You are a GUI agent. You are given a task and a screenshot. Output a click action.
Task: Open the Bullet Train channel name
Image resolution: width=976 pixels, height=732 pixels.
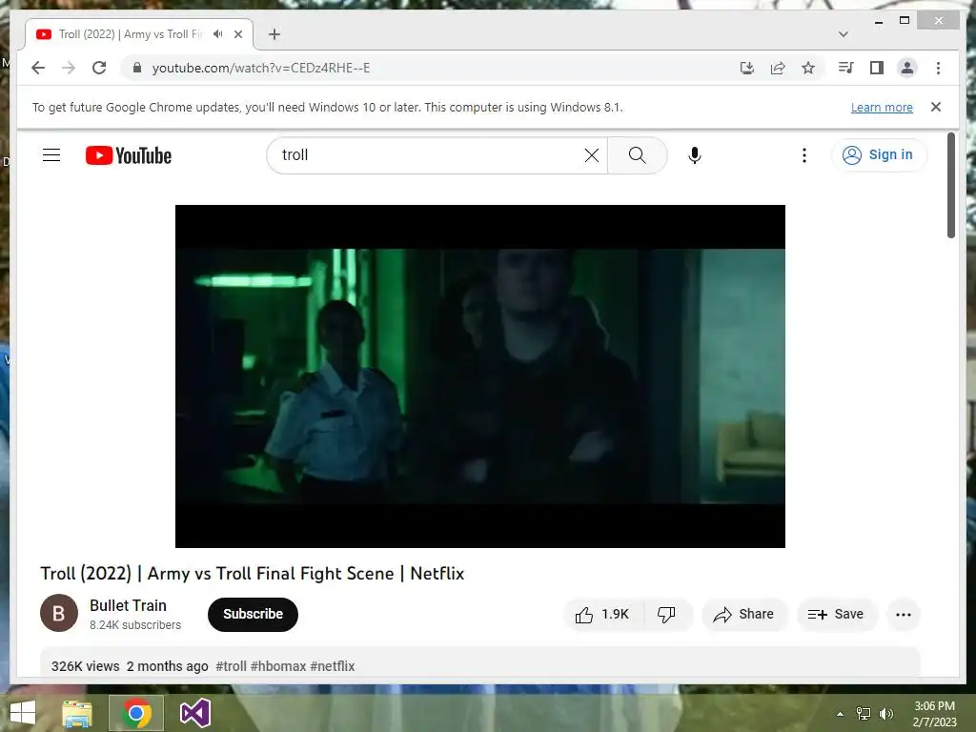coord(128,605)
